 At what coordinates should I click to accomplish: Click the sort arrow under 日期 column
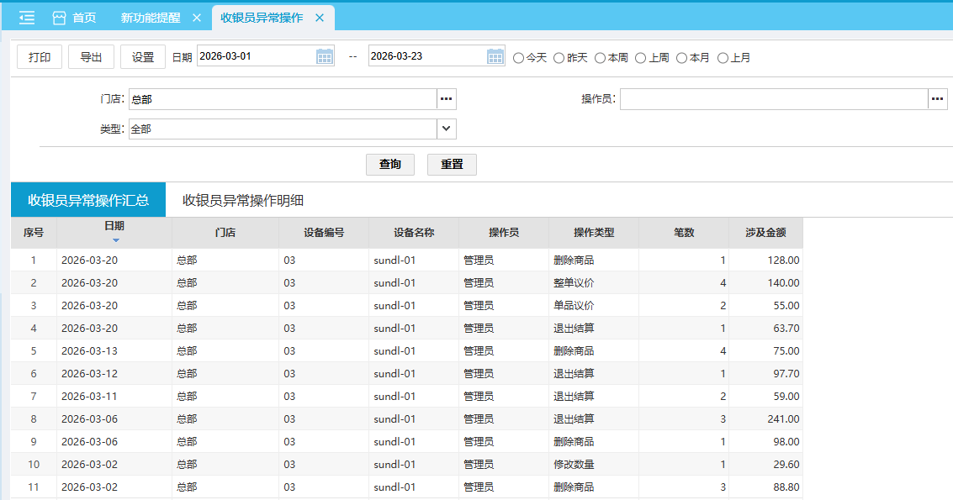pos(115,240)
